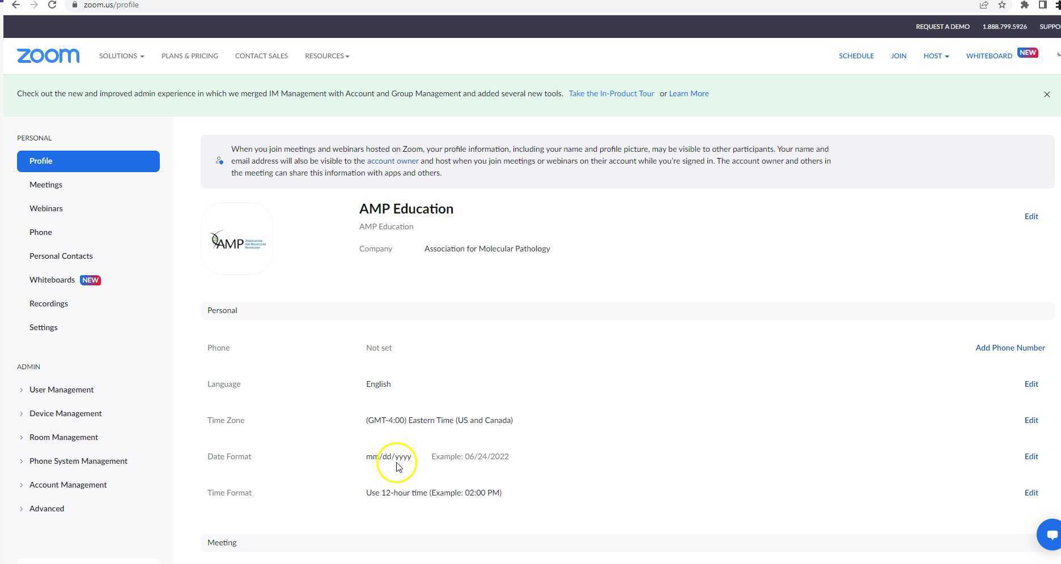This screenshot has height=564, width=1061.
Task: Dismiss the admin experience banner
Action: pyautogui.click(x=1047, y=95)
